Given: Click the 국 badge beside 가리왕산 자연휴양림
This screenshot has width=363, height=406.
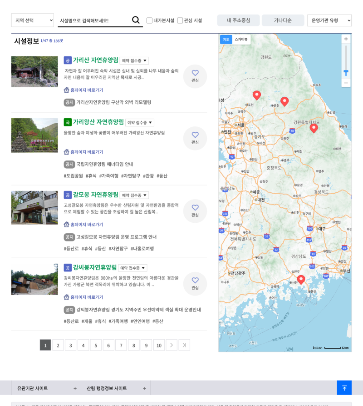Looking at the screenshot, I should tap(68, 122).
